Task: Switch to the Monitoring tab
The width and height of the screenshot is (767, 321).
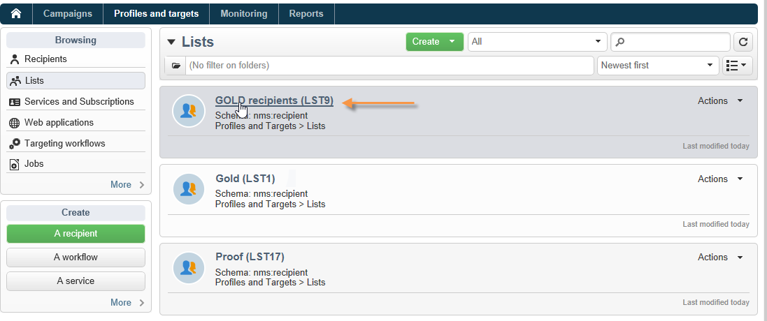Action: pyautogui.click(x=243, y=14)
